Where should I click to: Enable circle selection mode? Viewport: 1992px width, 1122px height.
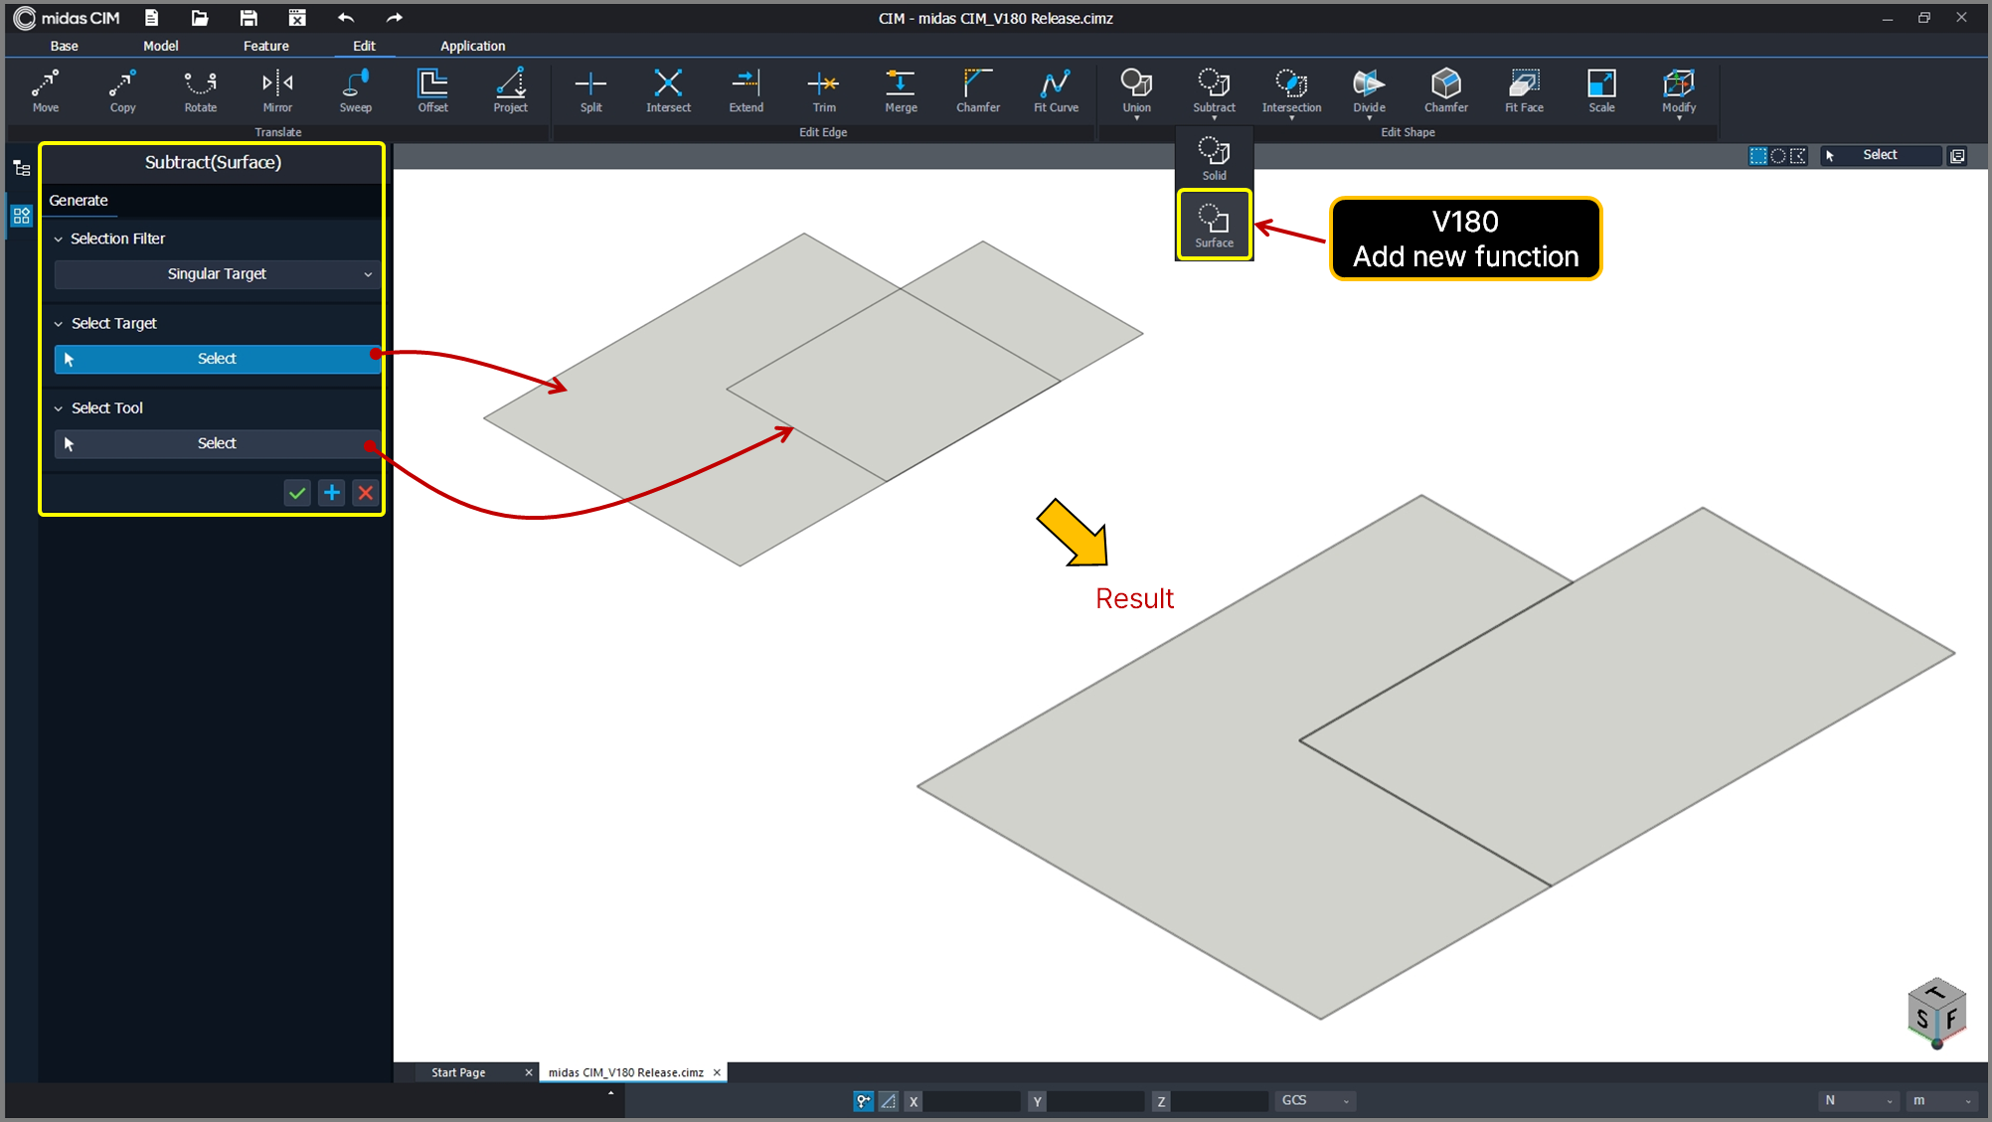tap(1778, 155)
